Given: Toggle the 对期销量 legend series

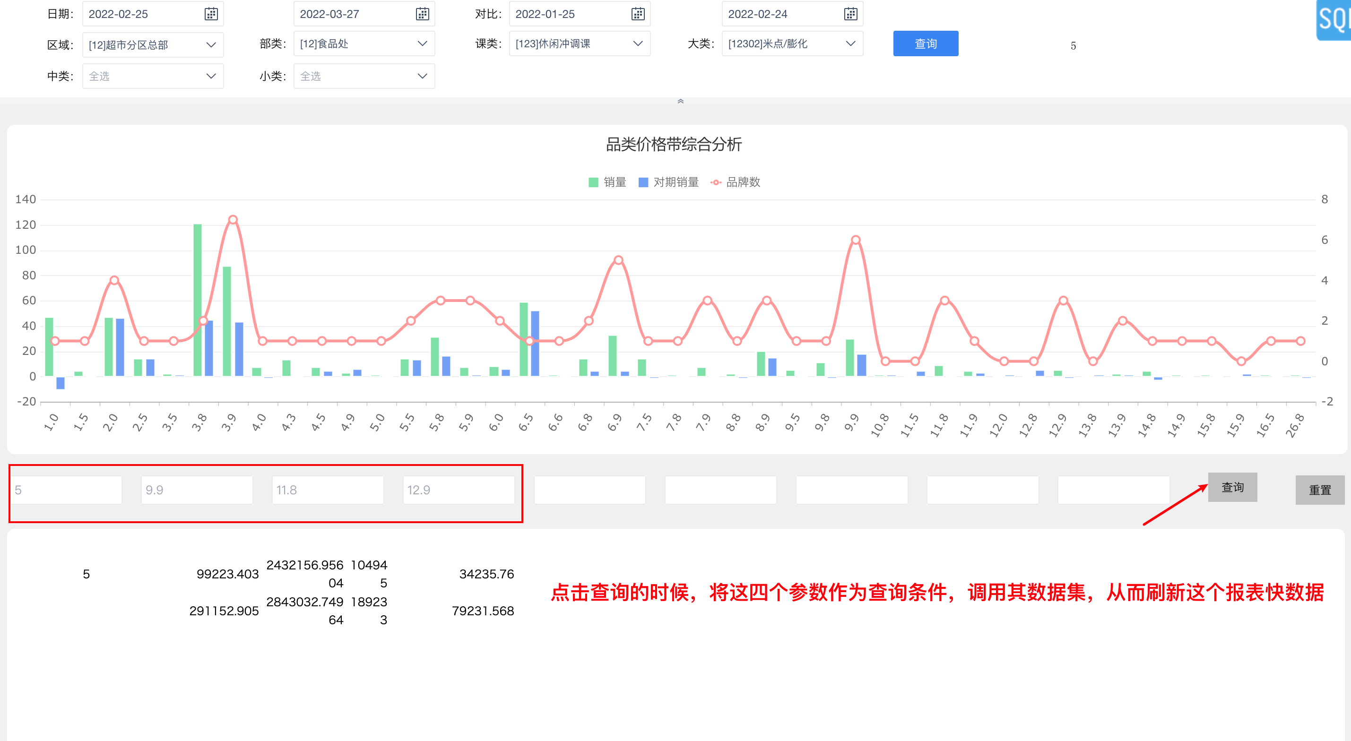Looking at the screenshot, I should tap(668, 182).
